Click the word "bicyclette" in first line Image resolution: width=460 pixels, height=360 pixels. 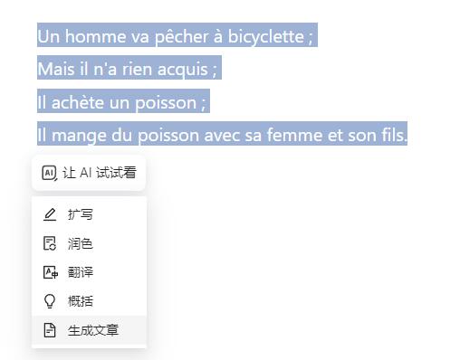point(266,37)
